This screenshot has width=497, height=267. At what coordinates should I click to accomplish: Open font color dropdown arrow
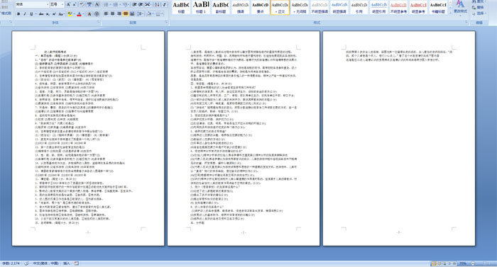tap(83, 14)
